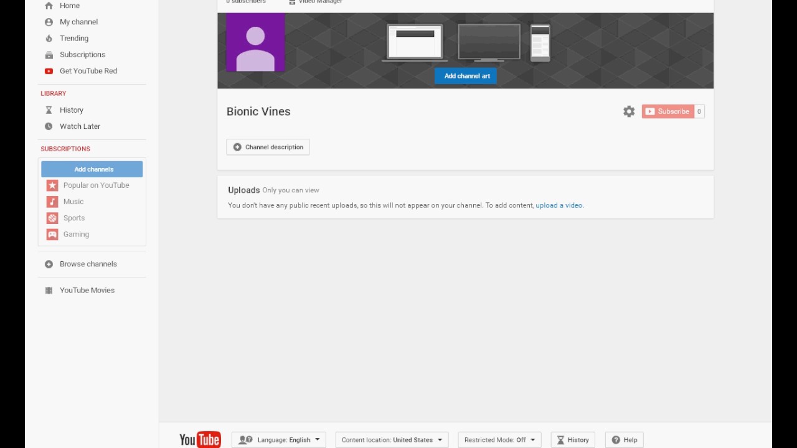Viewport: 797px width, 448px height.
Task: Click the Uploads section heading
Action: coord(244,190)
